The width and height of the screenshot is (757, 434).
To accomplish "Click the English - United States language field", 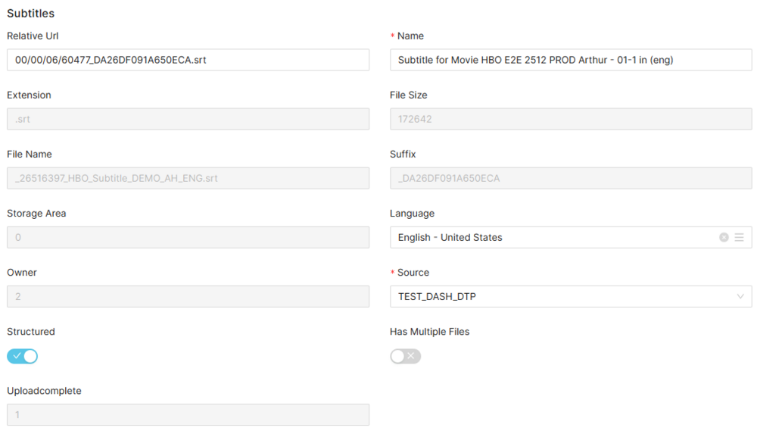I will click(x=553, y=237).
